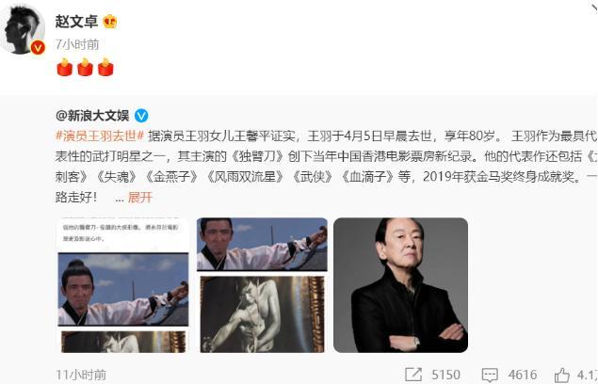This screenshot has width=598, height=384.
Task: Click the third candle emoji
Action: click(x=105, y=67)
